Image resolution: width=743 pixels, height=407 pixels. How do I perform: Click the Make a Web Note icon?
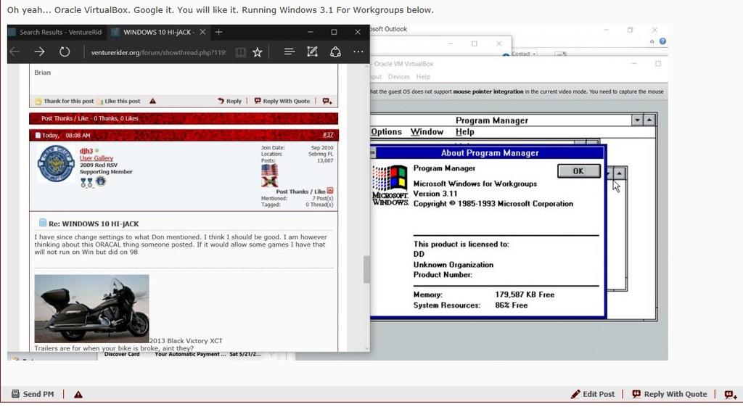(x=312, y=52)
